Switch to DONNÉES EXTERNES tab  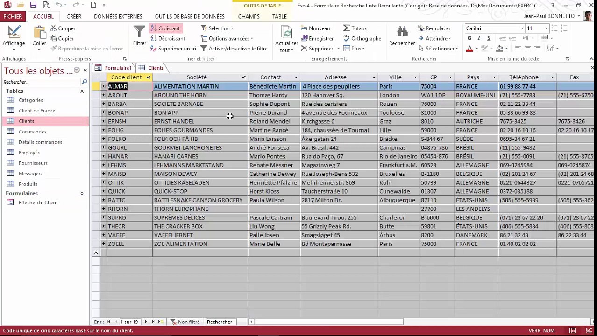(x=118, y=16)
